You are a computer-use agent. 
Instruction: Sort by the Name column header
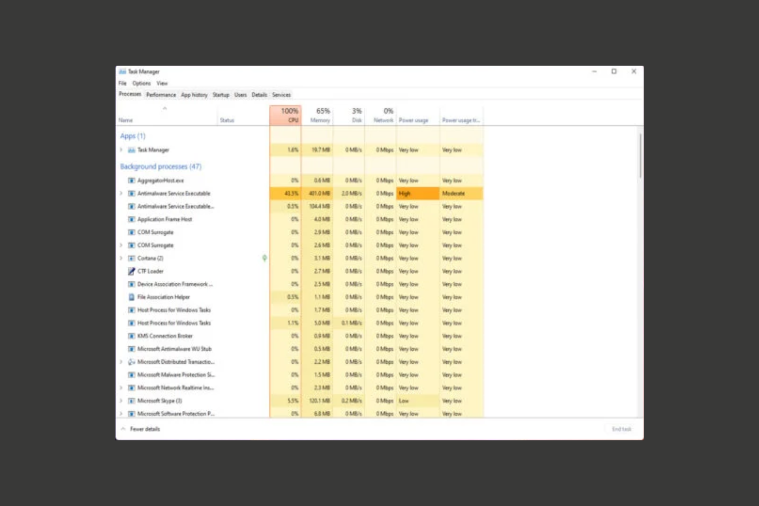167,115
